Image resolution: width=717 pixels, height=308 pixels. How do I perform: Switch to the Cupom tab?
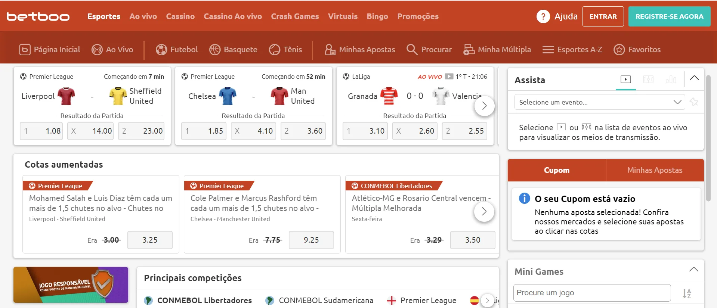tap(557, 170)
